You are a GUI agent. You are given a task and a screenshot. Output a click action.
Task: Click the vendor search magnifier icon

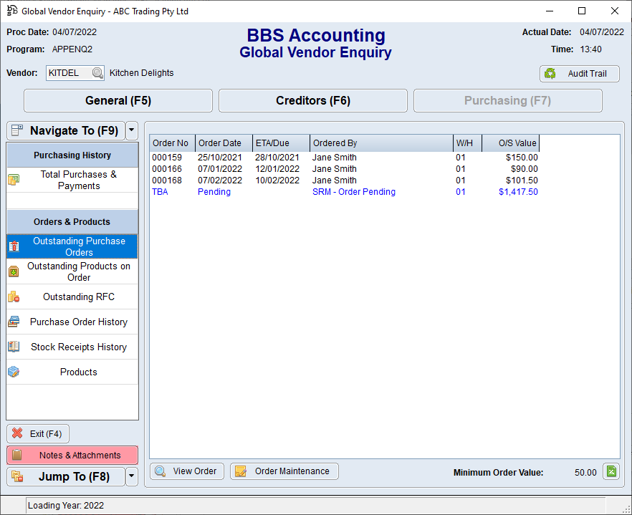97,73
